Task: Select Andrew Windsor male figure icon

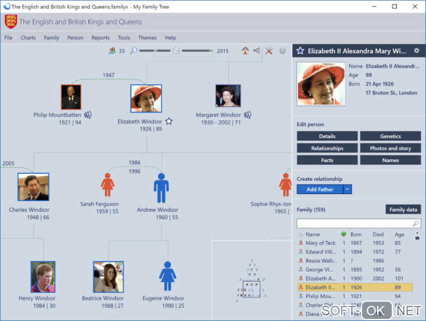Action: pos(161,188)
